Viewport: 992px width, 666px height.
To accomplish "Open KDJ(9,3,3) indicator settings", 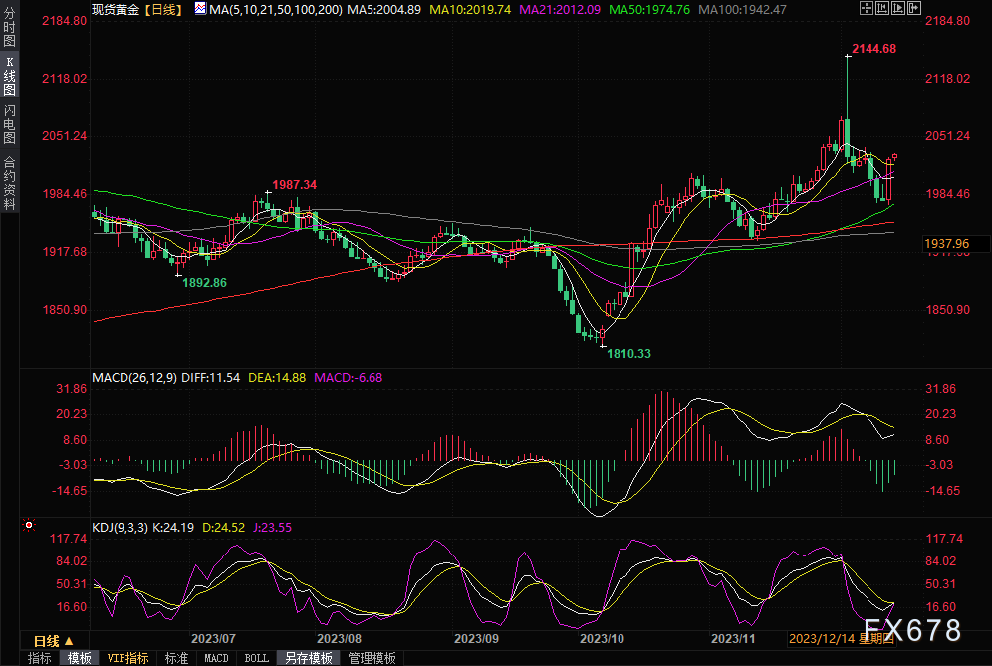I will (118, 527).
